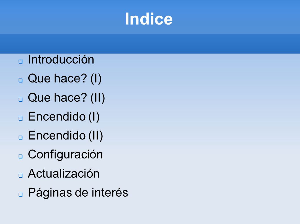300x224 pixels.
Task: Click the bullet icon beside Actualización
Action: pyautogui.click(x=20, y=175)
